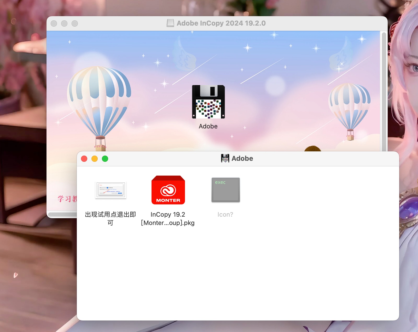Click the disk icon beside Adobe InCopy 2024 title

pos(170,23)
